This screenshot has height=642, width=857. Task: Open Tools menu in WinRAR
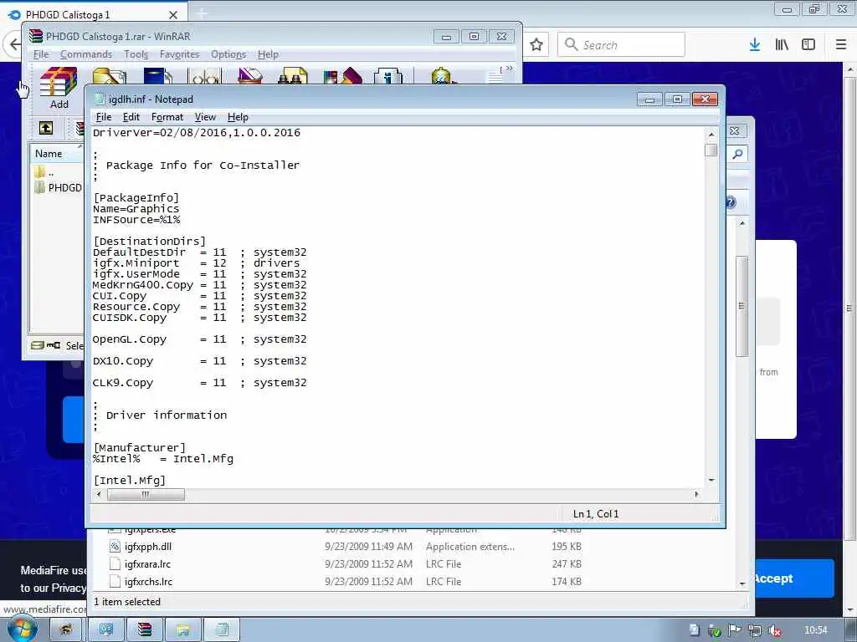[x=136, y=54]
